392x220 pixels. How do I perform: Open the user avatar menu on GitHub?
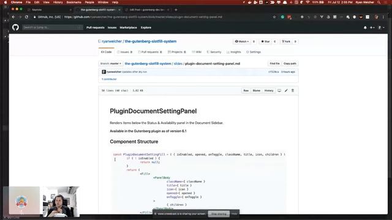(x=381, y=28)
